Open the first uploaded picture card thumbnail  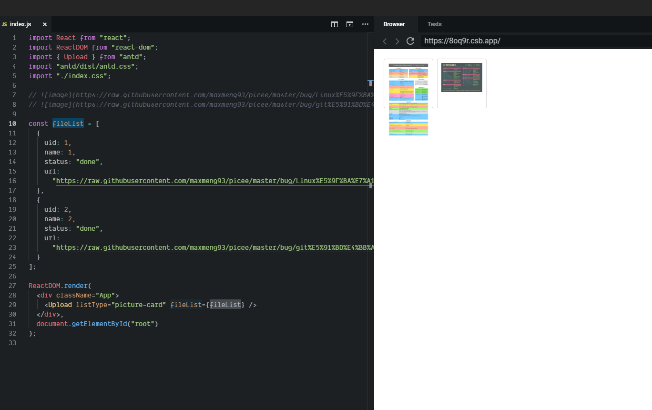tap(408, 83)
